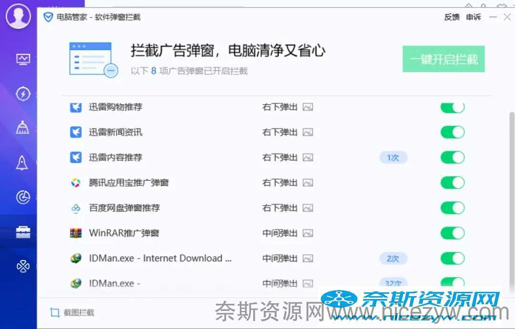The width and height of the screenshot is (515, 329).
Task: Disable blocking for 迅雷购物推荐
Action: point(453,107)
